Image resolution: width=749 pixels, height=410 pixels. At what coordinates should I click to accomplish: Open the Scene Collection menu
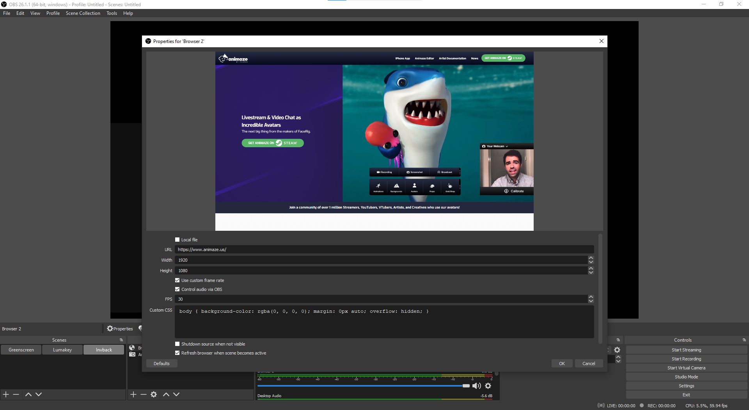coord(83,13)
